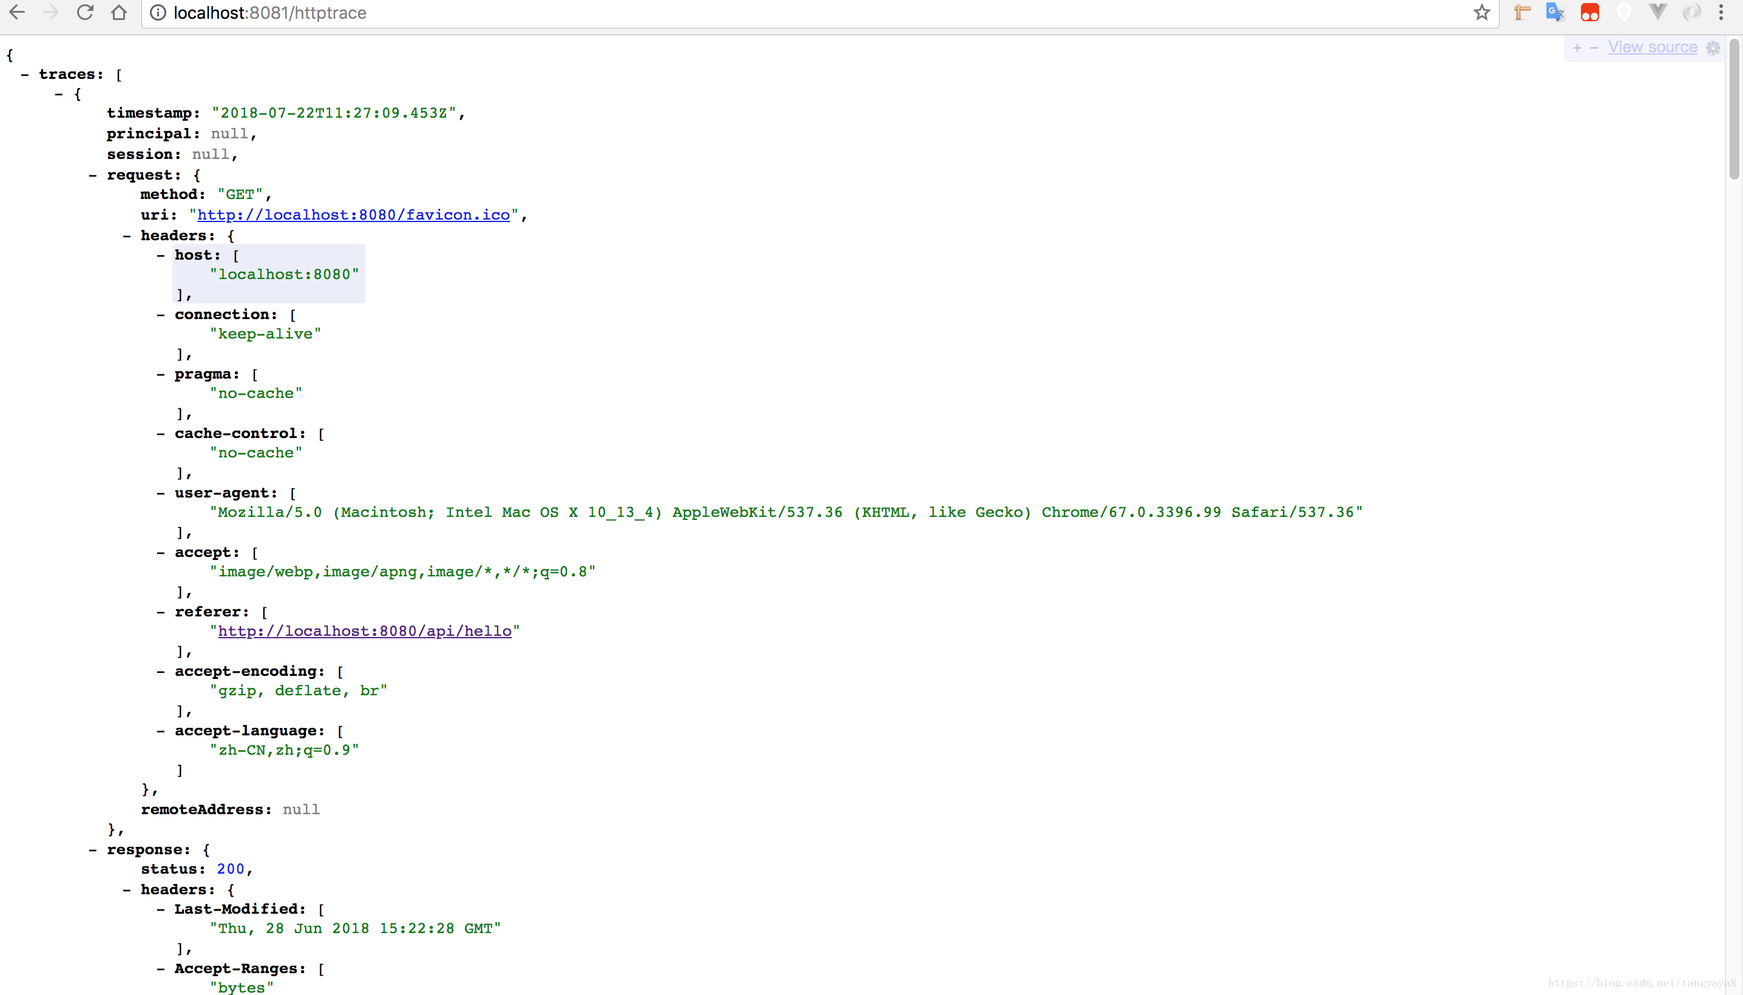Click the "image/webp,image/apng" accept value
Image resolution: width=1743 pixels, height=995 pixels.
[402, 572]
